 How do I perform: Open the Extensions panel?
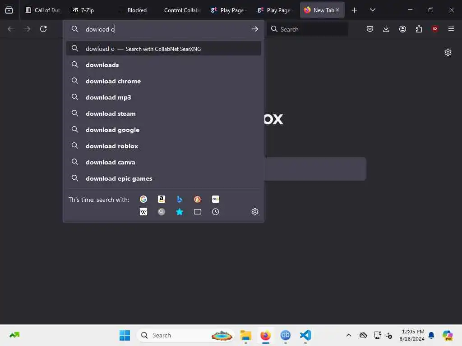tap(419, 29)
